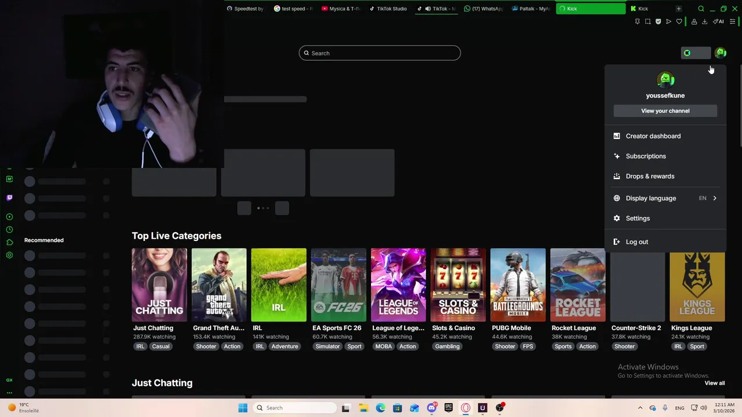The height and width of the screenshot is (417, 742).
Task: Click View all link for Just Chatting
Action: pyautogui.click(x=715, y=383)
